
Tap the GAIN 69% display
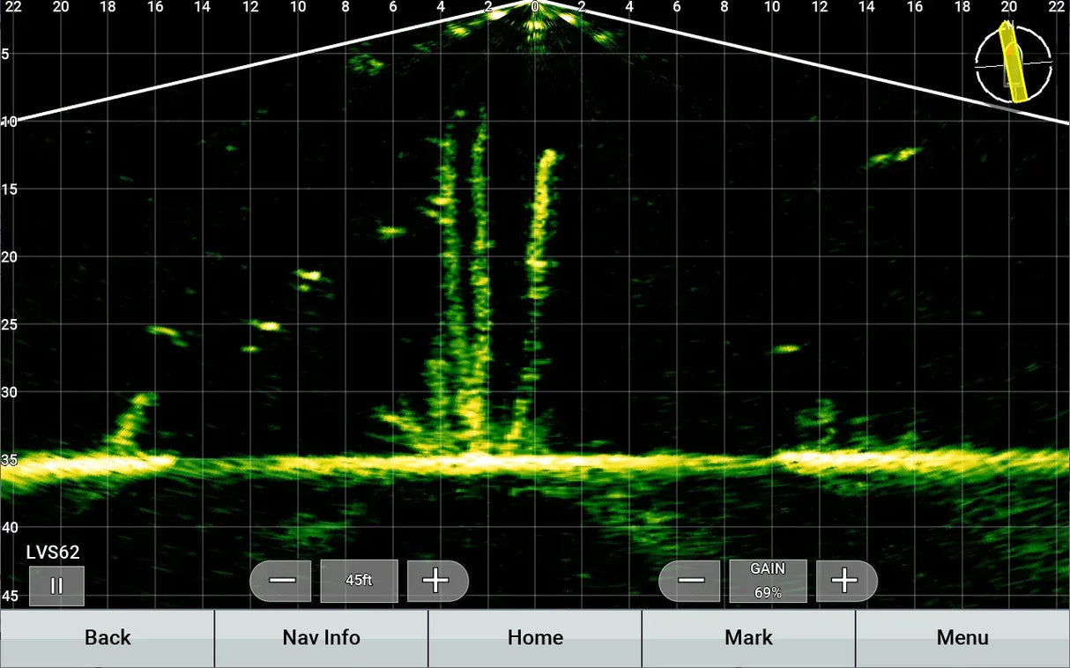(x=768, y=582)
